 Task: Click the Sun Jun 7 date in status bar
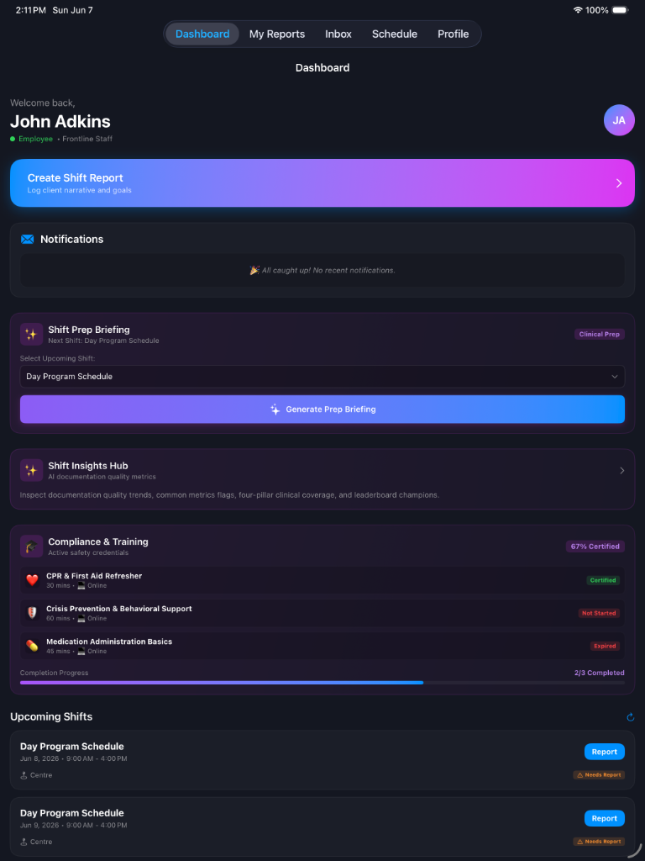click(72, 10)
